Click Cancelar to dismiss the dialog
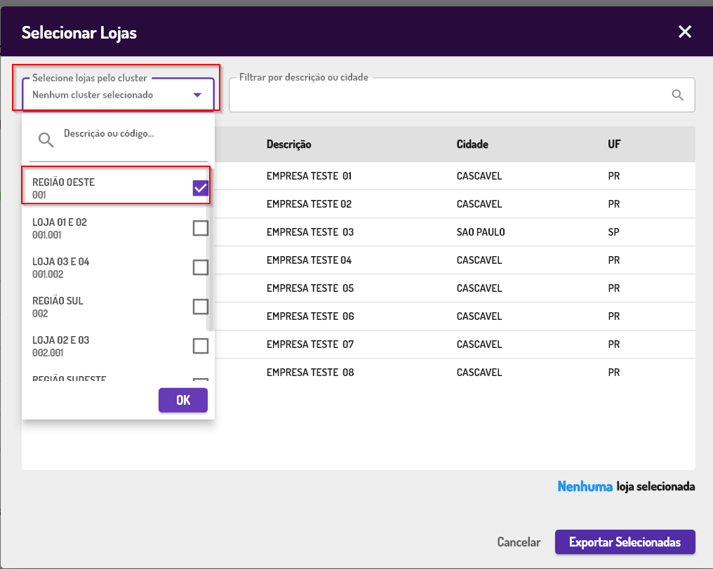 [519, 542]
